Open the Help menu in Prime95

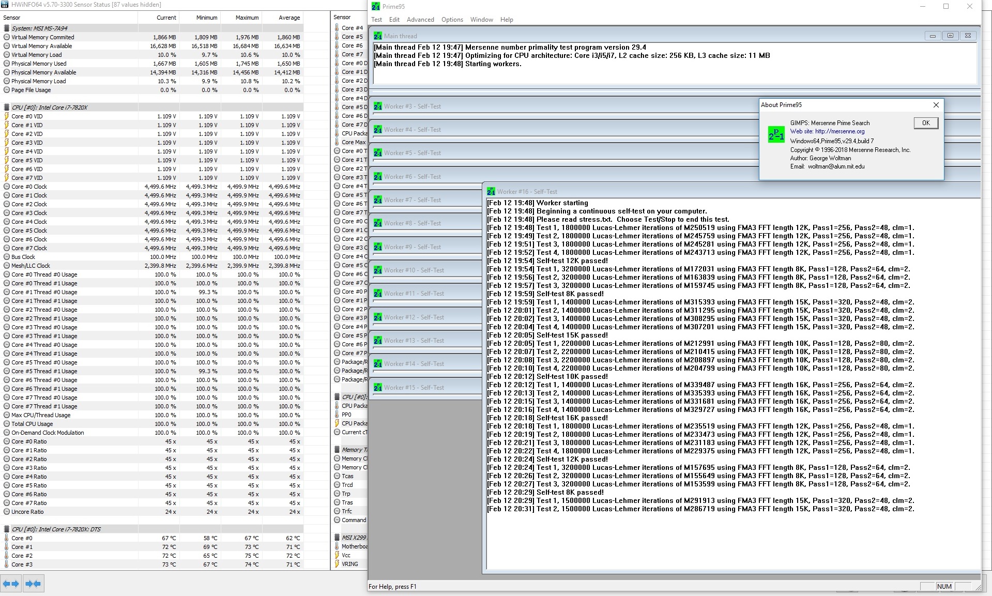507,20
